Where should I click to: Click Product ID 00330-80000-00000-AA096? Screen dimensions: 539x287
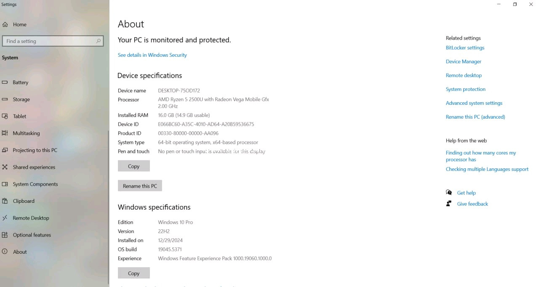tap(188, 133)
